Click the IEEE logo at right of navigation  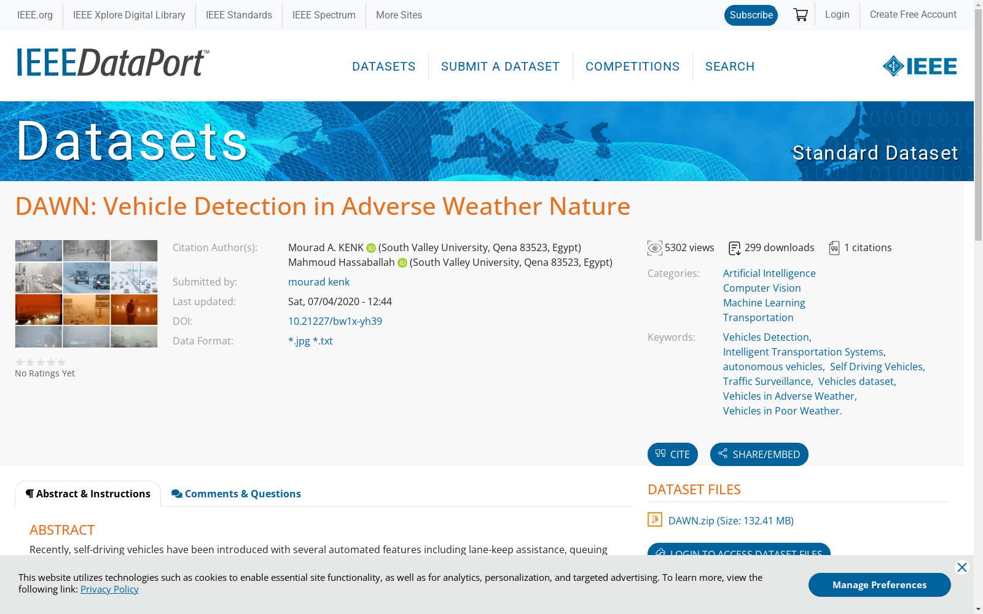[920, 66]
